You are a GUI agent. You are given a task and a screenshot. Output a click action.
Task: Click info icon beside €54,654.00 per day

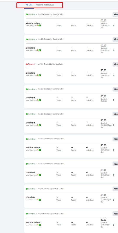tap(114, 125)
